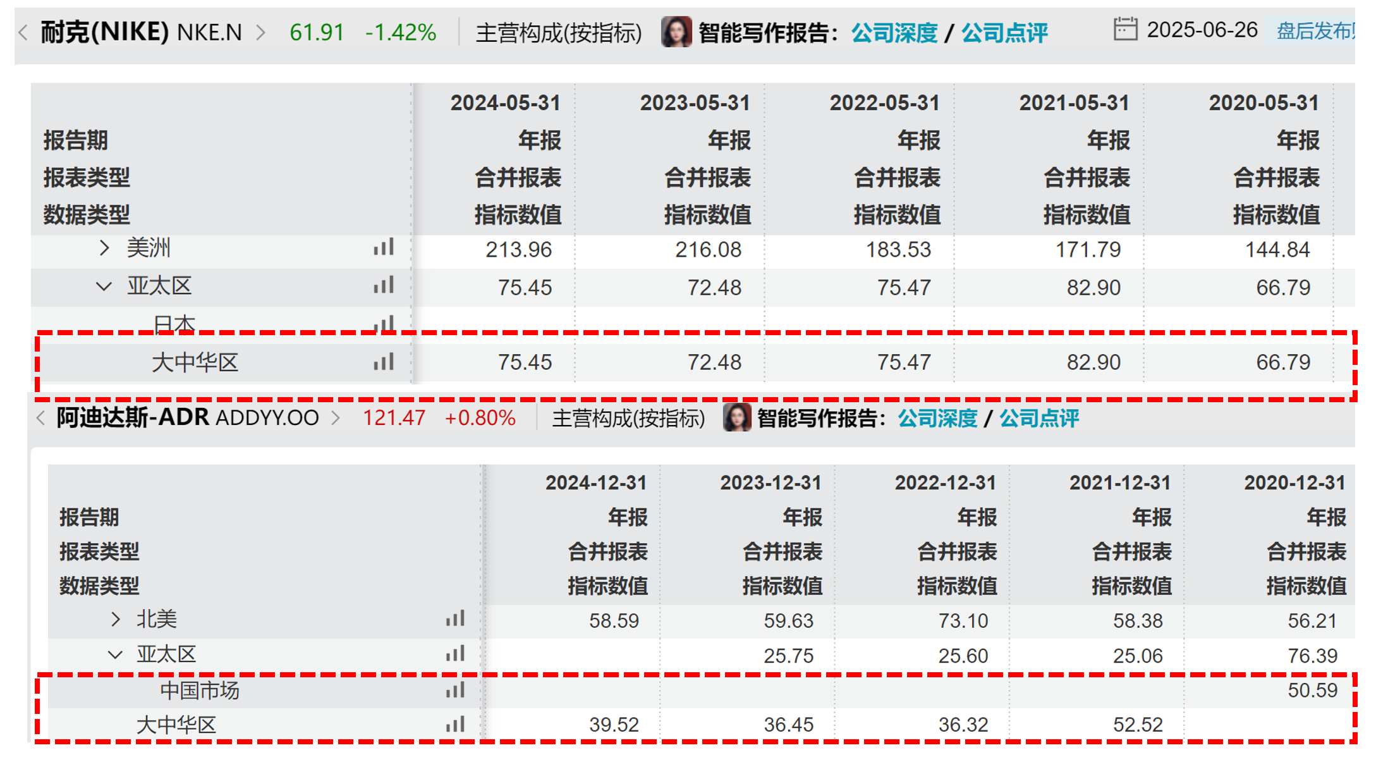Open Adidas 公司点评 report link
Image resolution: width=1376 pixels, height=762 pixels.
pos(1039,417)
